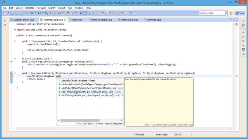
Task: Click the proposal list right scroll arrow
Action: coord(122,120)
